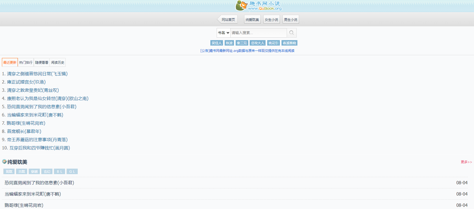Click the QuBook site logo
Image resolution: width=474 pixels, height=209 pixels.
pyautogui.click(x=258, y=5)
